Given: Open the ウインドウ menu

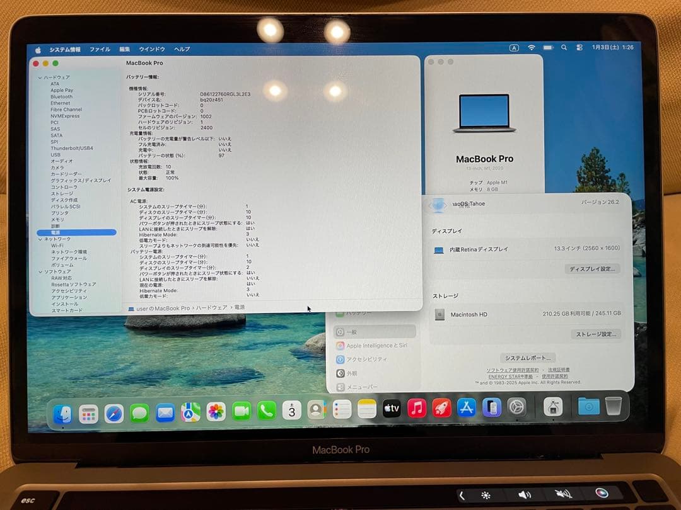Looking at the screenshot, I should click(x=152, y=48).
